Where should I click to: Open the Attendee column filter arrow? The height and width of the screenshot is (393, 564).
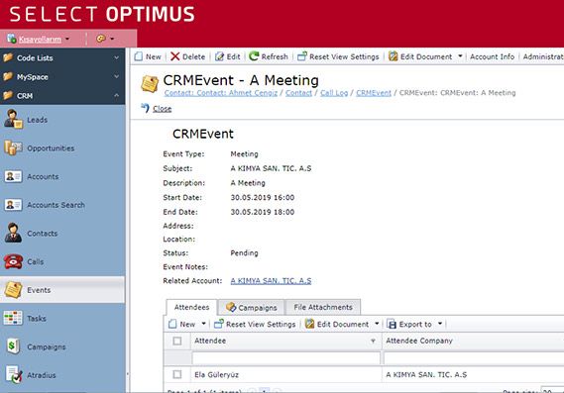point(373,341)
